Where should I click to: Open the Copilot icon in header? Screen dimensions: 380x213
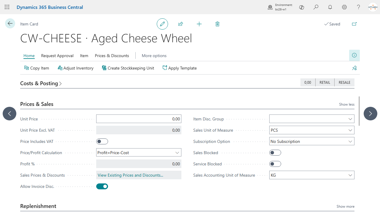(x=302, y=7)
